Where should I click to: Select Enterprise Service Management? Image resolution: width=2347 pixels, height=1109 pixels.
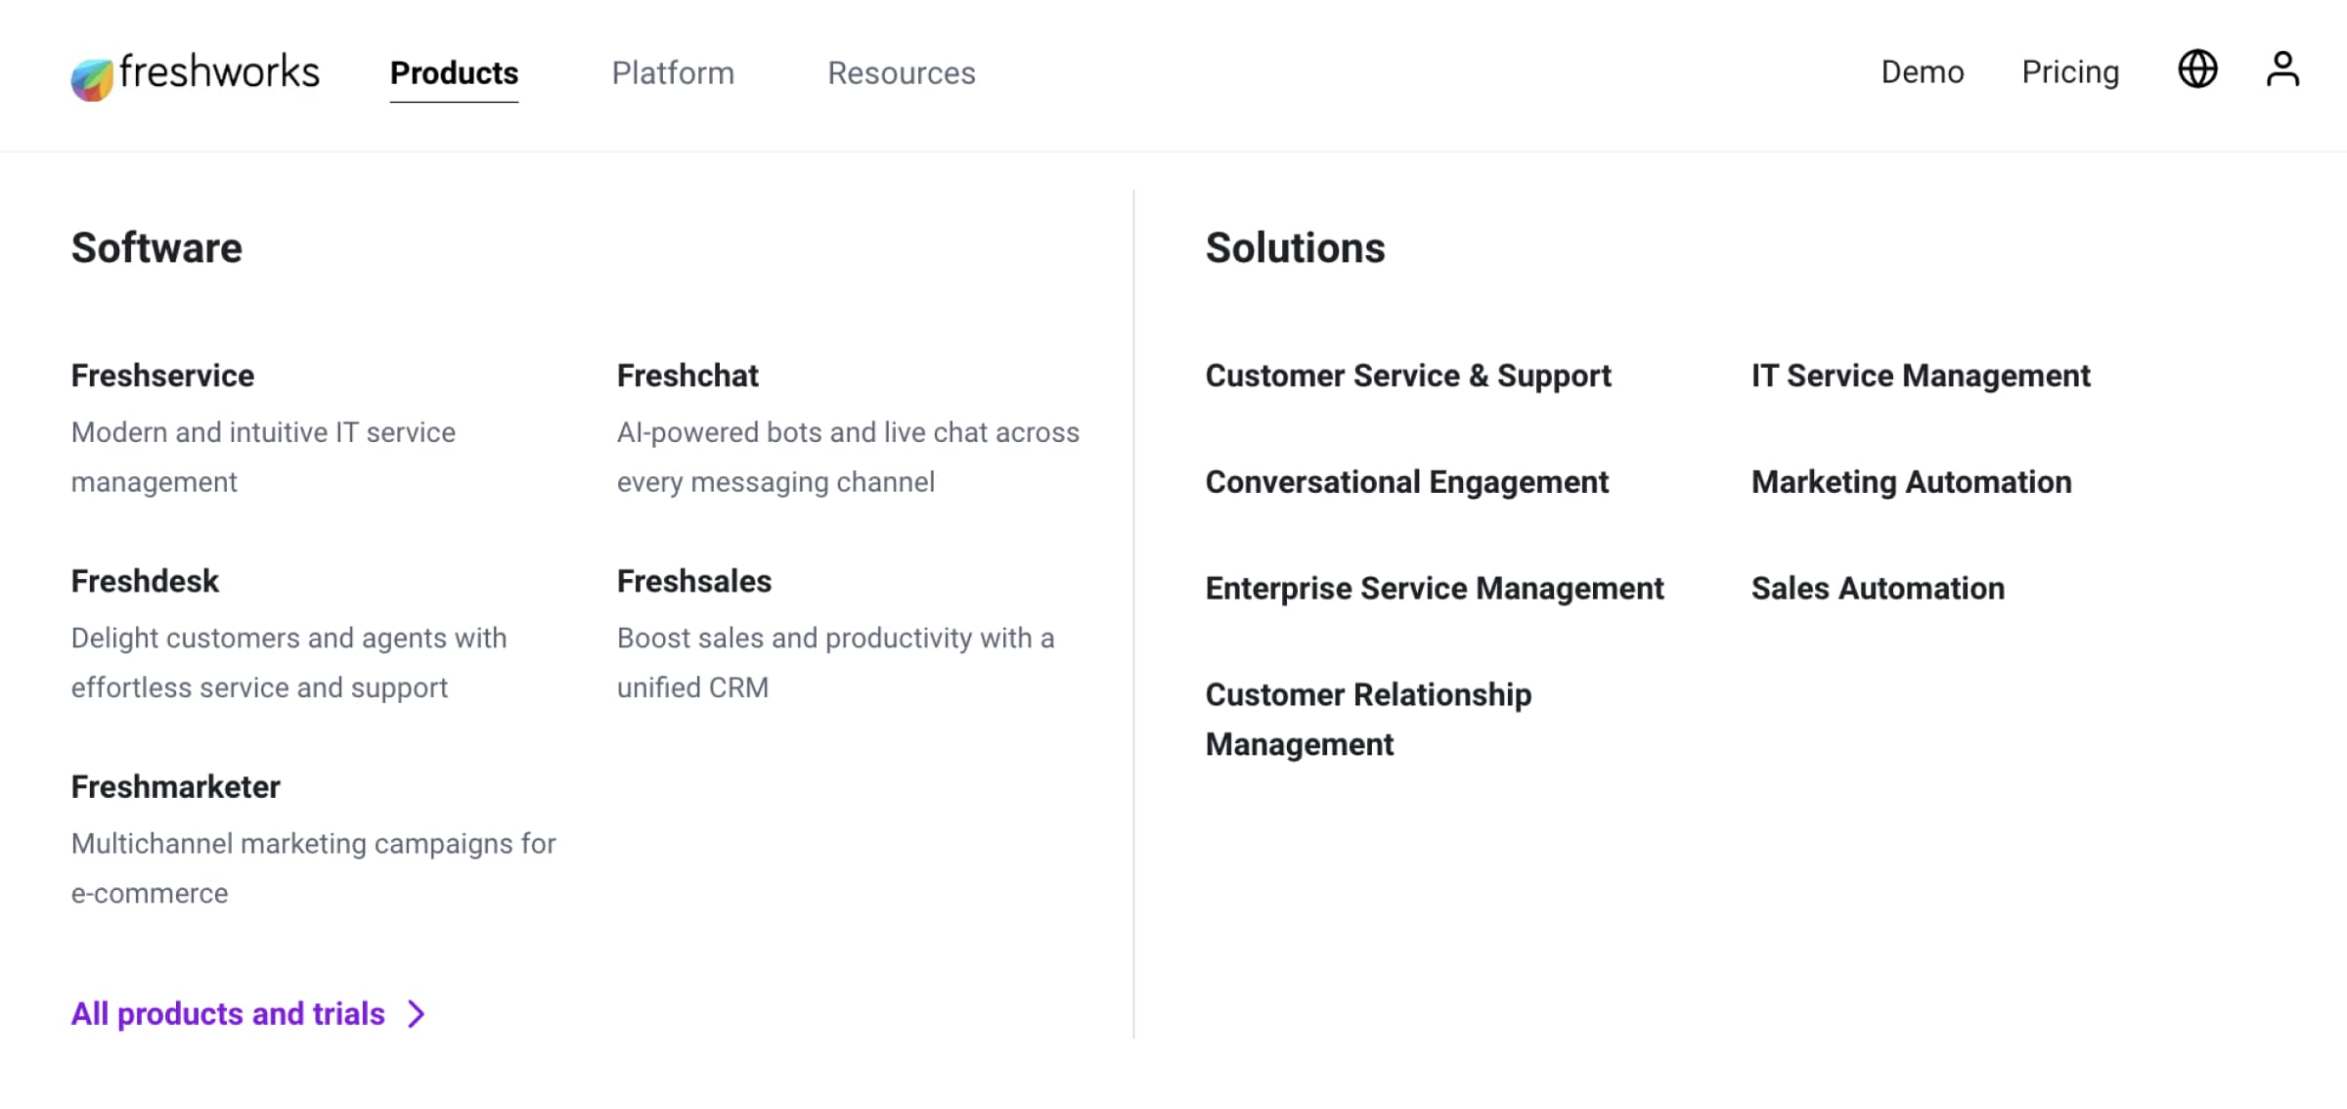coord(1435,588)
